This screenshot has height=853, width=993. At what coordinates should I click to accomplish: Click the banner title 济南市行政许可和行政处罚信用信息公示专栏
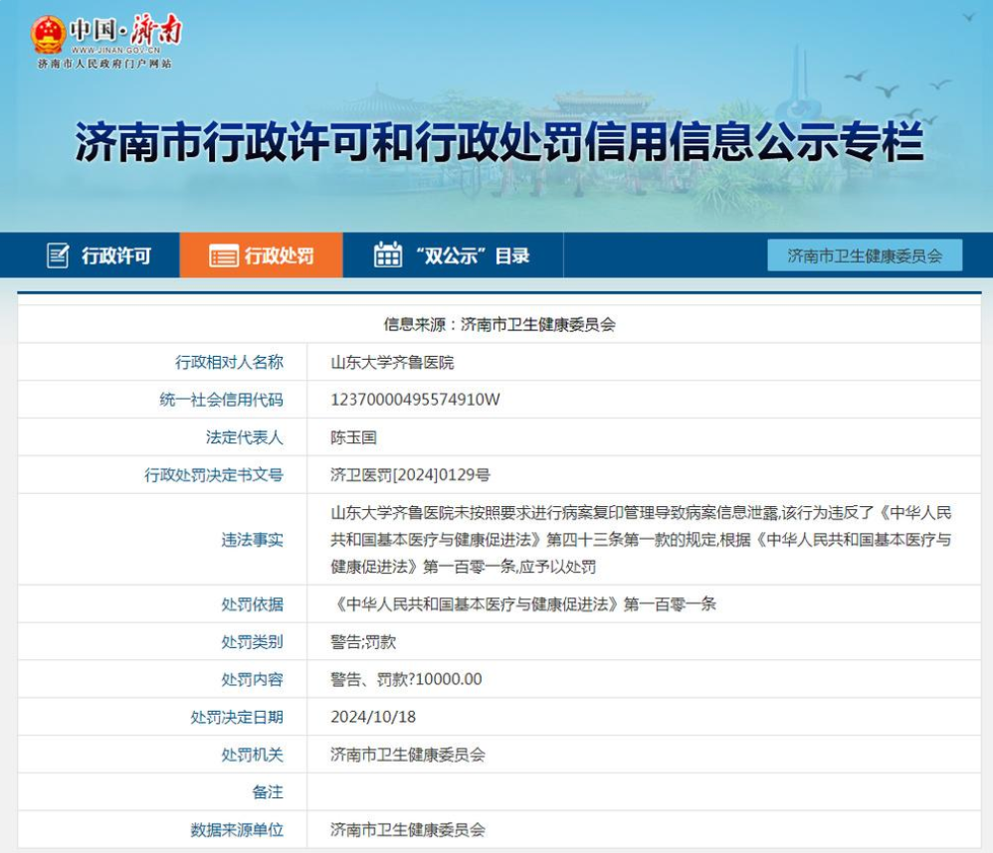[x=499, y=142]
